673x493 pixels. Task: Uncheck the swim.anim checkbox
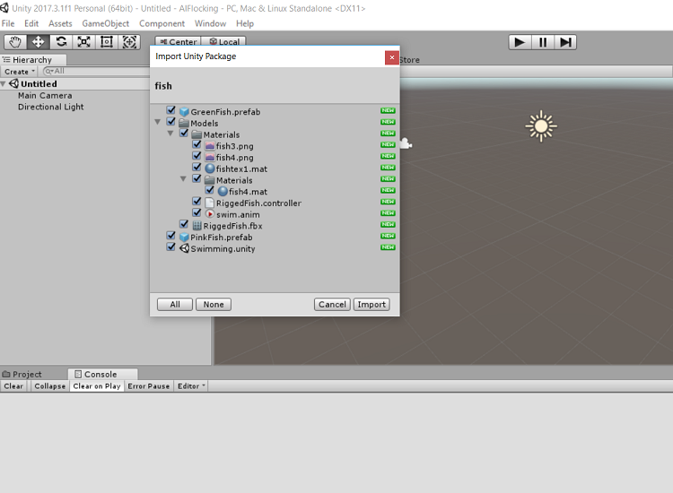197,212
